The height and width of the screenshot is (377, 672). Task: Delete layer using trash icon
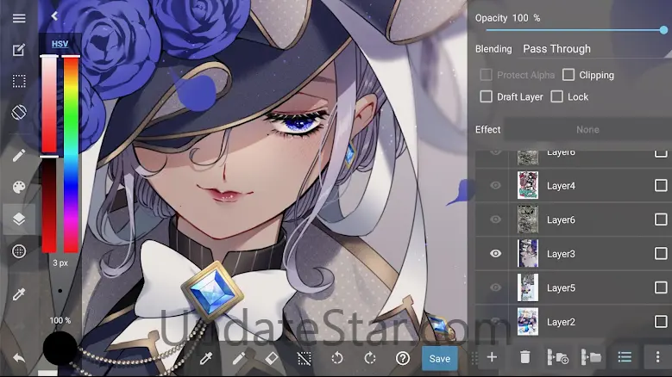(525, 357)
